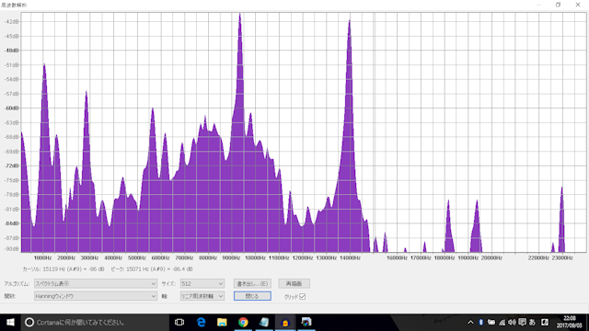Open Audacity from the taskbar
The image size is (589, 331).
coord(285,323)
